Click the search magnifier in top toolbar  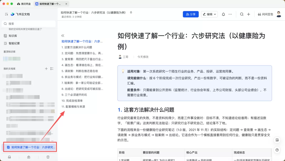coord(241,14)
